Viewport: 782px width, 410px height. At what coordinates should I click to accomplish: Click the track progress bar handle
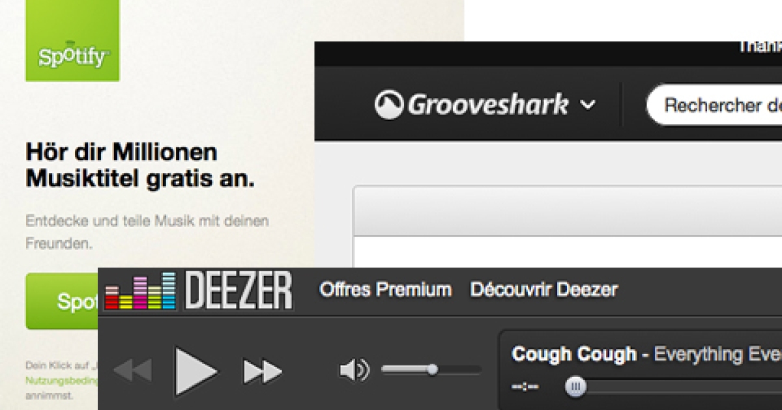(575, 387)
